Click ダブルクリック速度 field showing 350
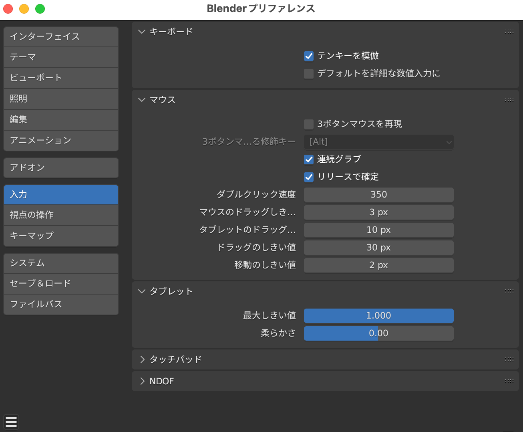The height and width of the screenshot is (432, 523). (379, 195)
